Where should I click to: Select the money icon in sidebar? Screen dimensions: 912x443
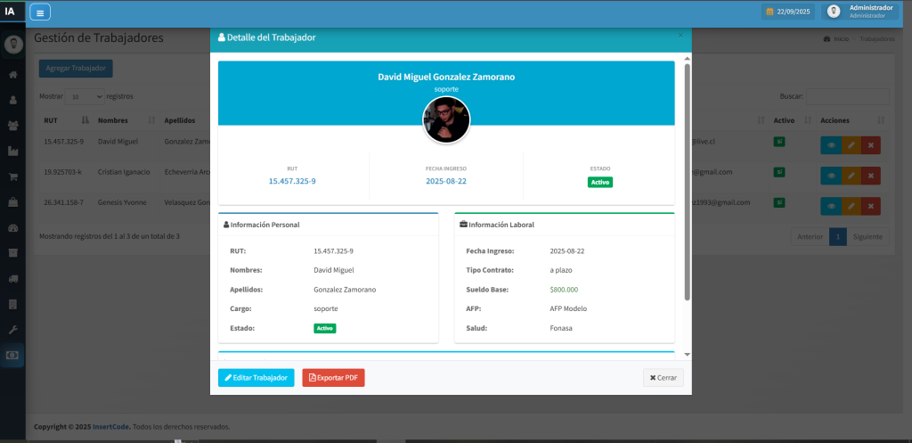tap(12, 355)
